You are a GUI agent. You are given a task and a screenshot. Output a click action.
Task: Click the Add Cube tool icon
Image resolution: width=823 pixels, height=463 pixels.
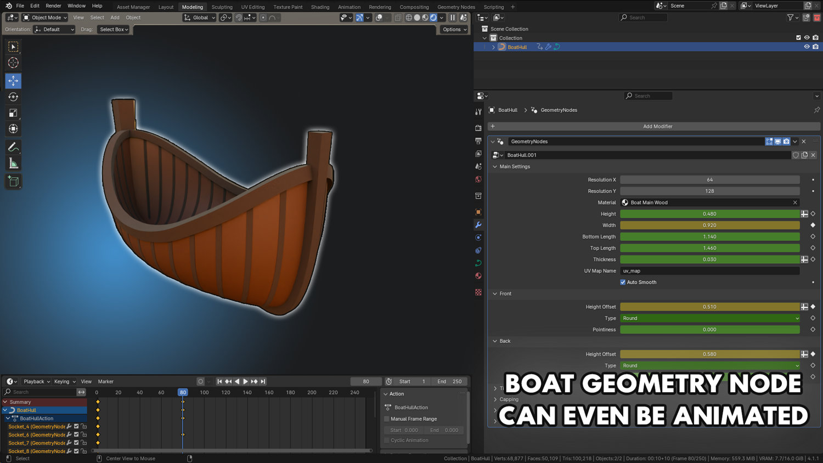point(13,182)
